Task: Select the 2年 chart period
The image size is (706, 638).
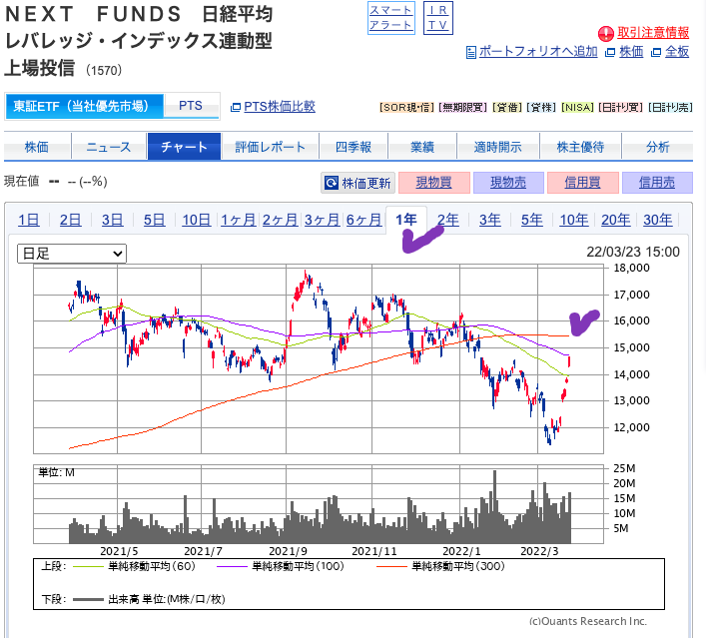Action: click(448, 221)
